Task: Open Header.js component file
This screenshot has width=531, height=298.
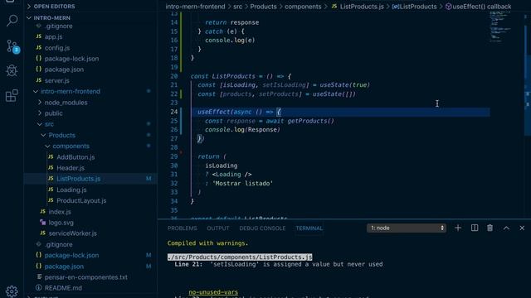Action: pos(71,168)
